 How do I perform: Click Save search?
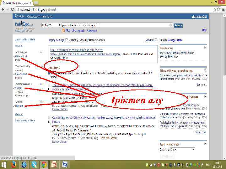[78, 31]
